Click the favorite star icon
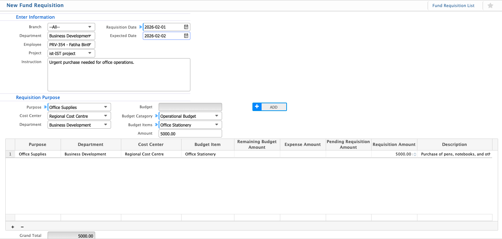The width and height of the screenshot is (502, 239). (x=490, y=6)
